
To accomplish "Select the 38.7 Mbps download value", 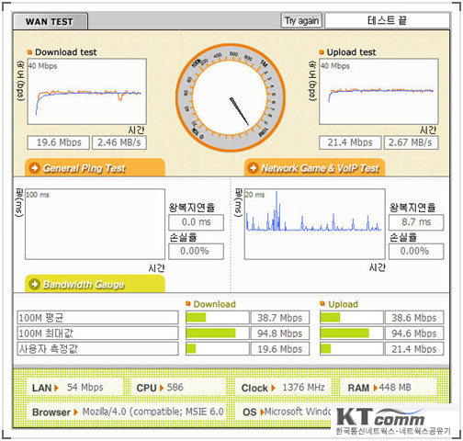I will [280, 318].
